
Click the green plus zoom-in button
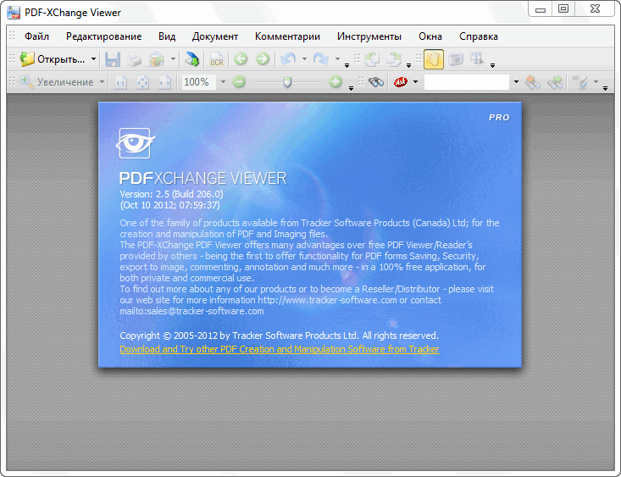(335, 82)
